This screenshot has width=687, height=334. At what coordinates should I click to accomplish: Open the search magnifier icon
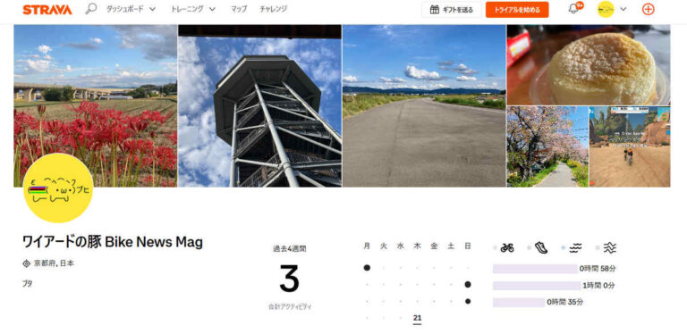tap(90, 9)
